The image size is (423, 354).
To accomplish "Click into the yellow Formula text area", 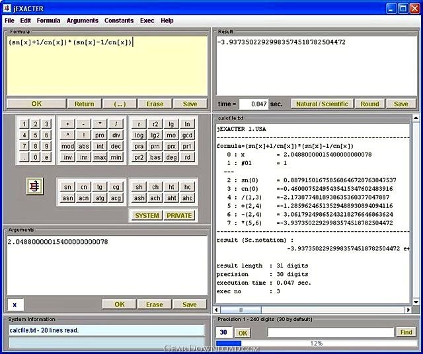I will [x=107, y=66].
